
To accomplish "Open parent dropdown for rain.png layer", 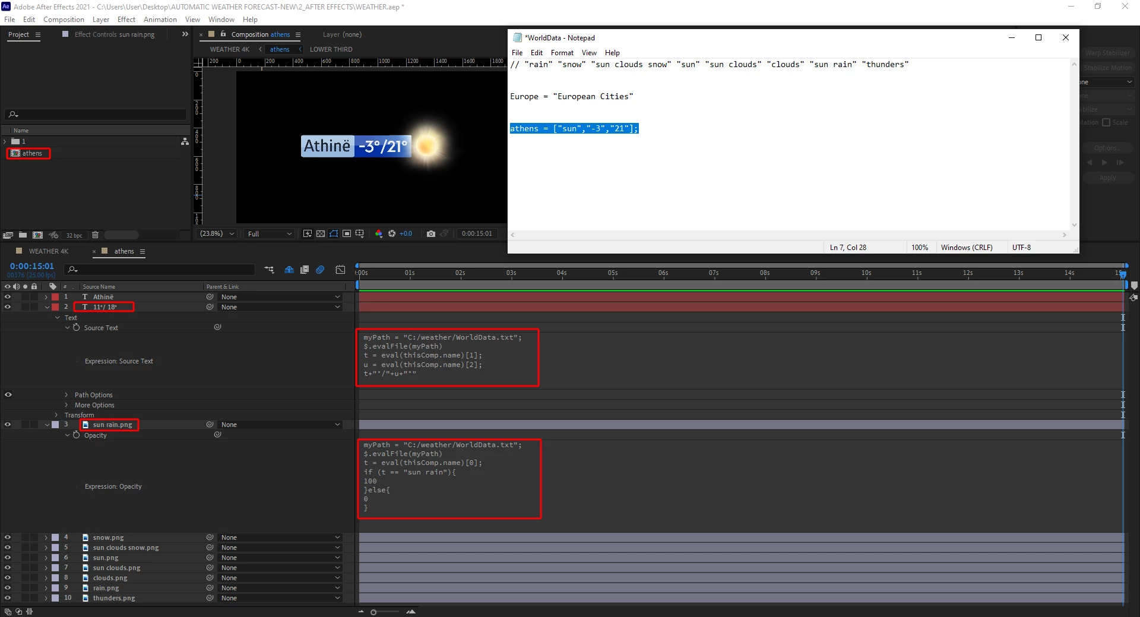I will (280, 588).
